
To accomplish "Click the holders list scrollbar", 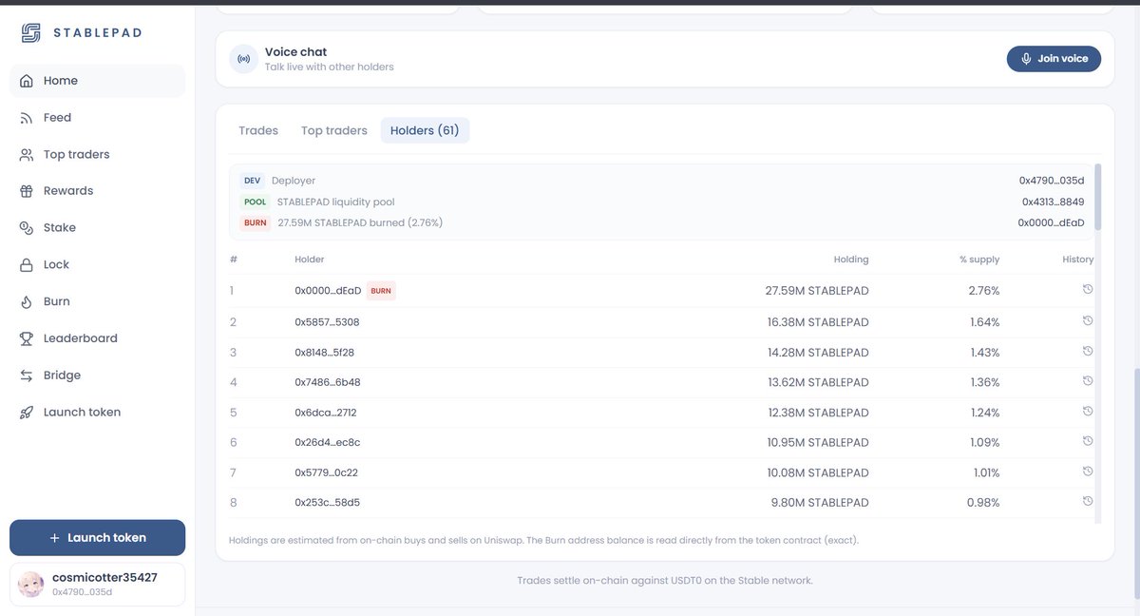I will pyautogui.click(x=1098, y=197).
